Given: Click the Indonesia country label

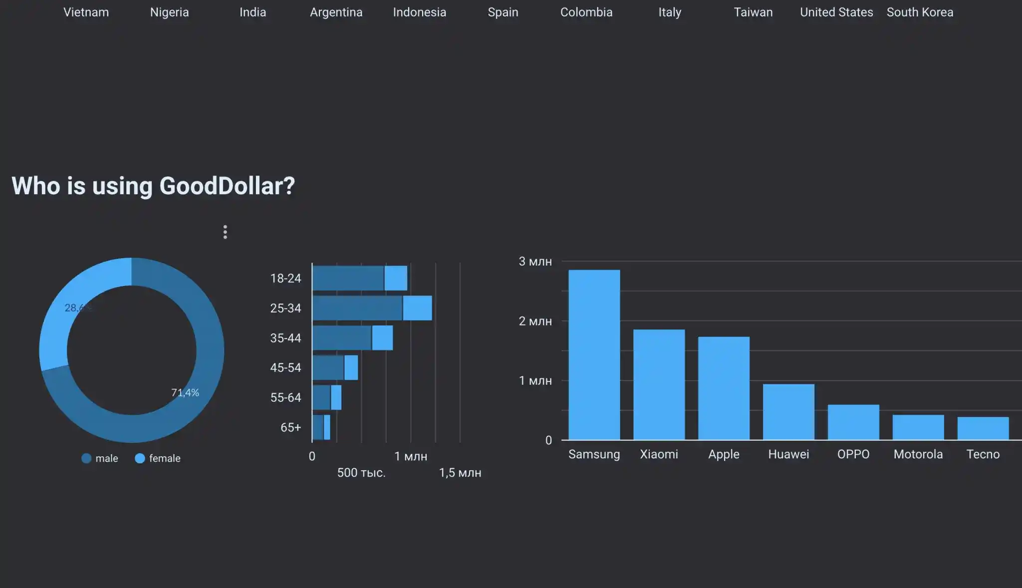Looking at the screenshot, I should pos(420,12).
